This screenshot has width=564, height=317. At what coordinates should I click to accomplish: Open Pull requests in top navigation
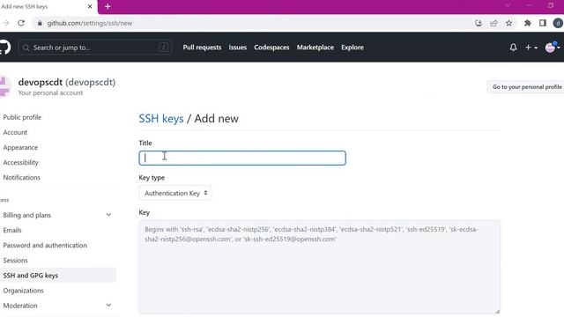click(202, 47)
